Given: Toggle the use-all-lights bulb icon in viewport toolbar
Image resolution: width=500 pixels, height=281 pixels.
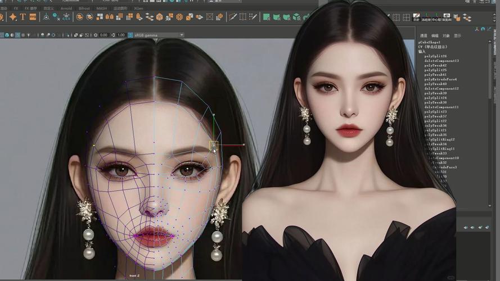Looking at the screenshot, I should (x=29, y=35).
